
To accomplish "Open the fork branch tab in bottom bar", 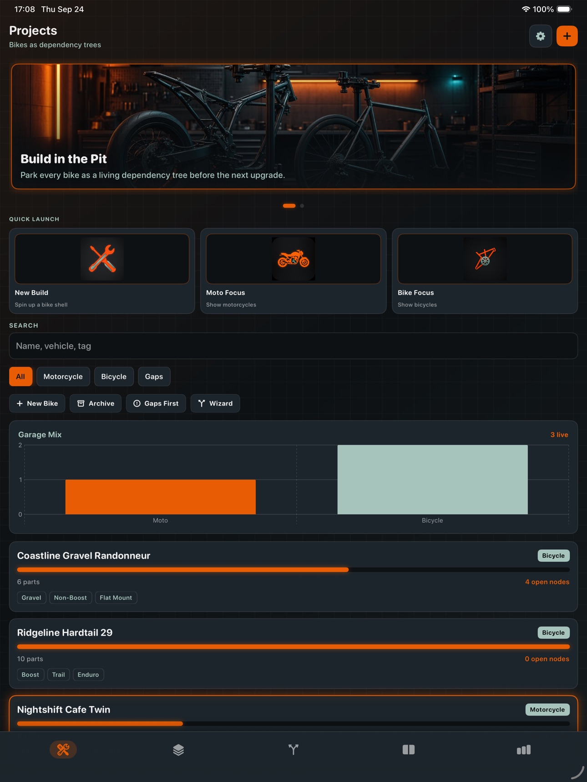I will pos(293,750).
